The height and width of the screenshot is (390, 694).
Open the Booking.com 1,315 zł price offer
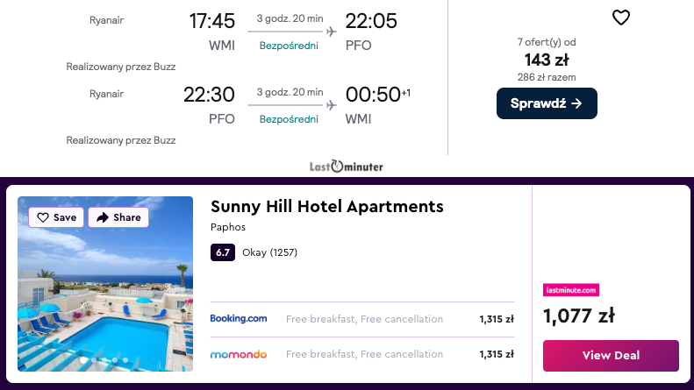(497, 319)
